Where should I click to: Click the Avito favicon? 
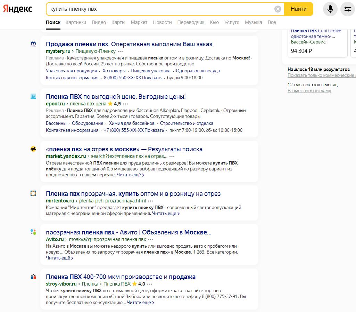pos(33,232)
